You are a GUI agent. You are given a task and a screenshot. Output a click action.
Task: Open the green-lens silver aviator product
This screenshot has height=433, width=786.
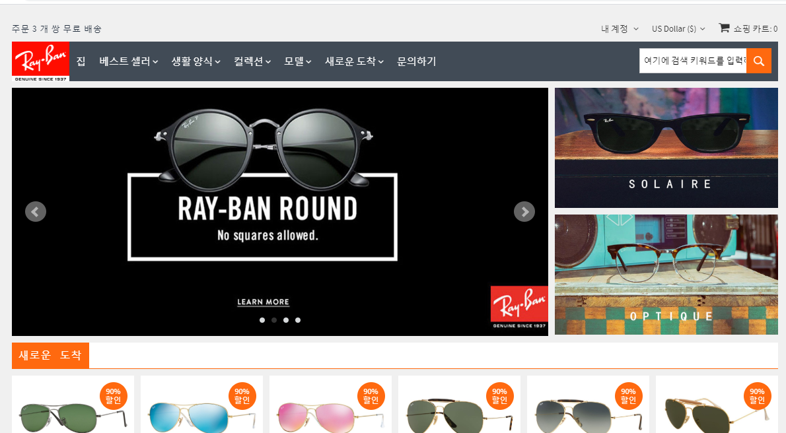click(x=73, y=405)
